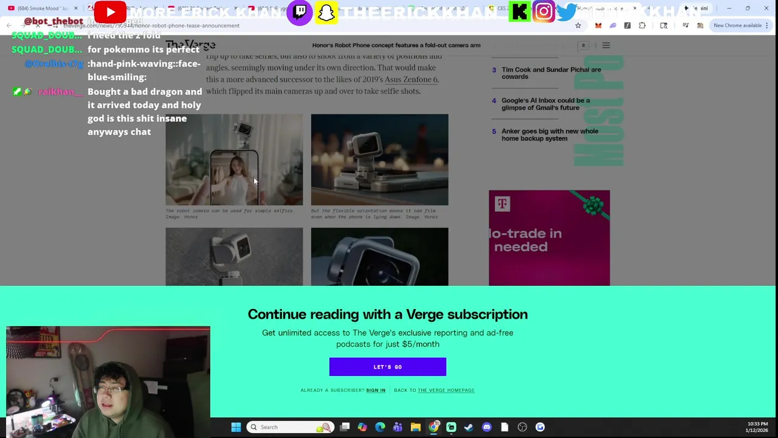
Task: Switch to the Smoke Mood YouTube tab
Action: tap(41, 9)
